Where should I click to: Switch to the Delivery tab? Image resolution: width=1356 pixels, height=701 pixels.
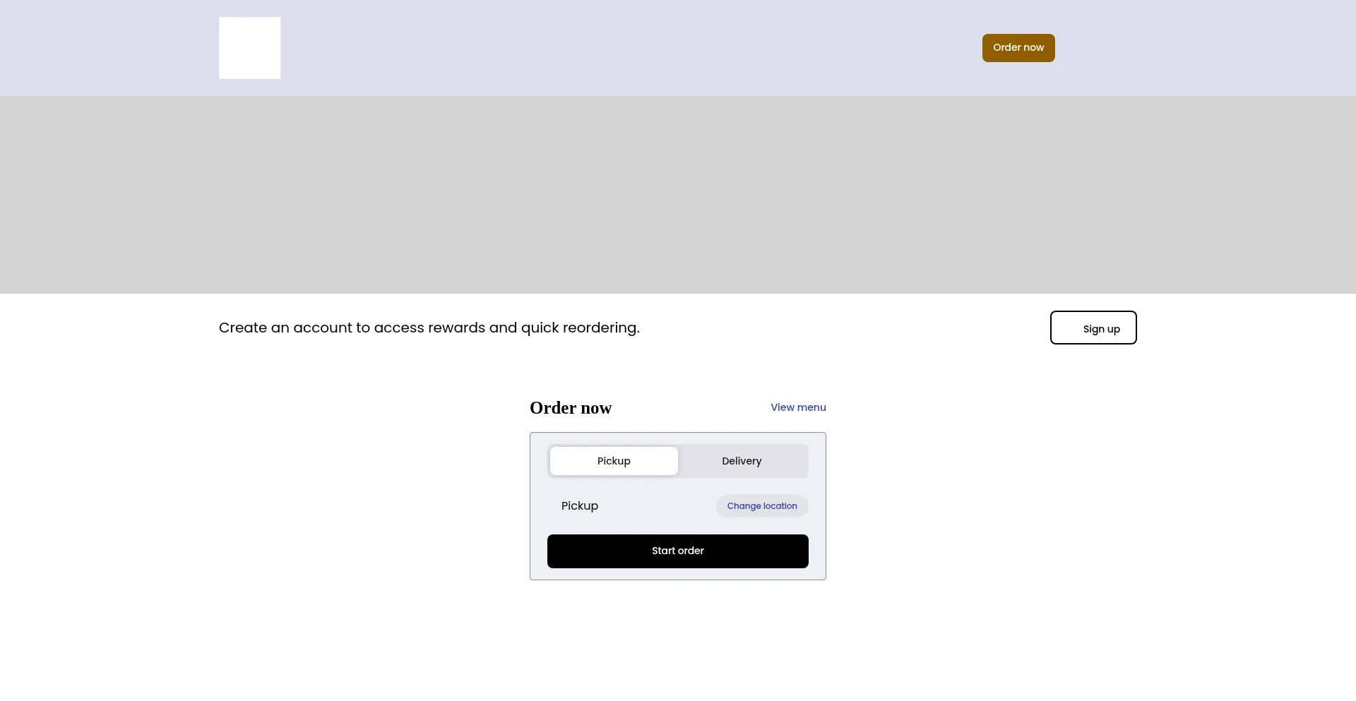[x=742, y=461]
